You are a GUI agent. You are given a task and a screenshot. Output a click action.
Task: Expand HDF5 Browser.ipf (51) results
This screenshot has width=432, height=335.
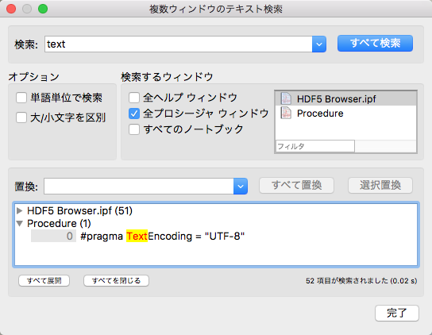click(19, 210)
